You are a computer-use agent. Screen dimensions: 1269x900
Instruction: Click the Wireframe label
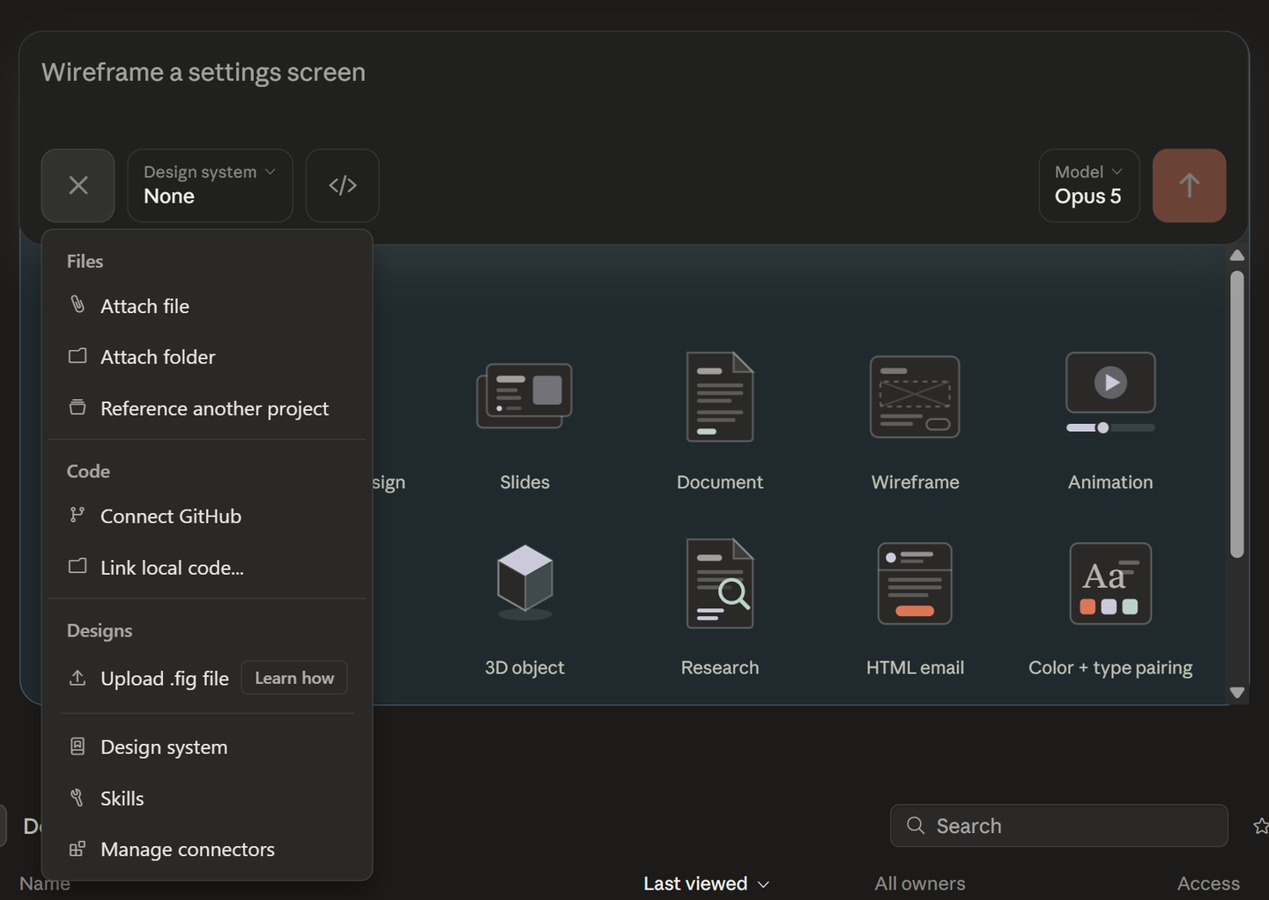915,482
